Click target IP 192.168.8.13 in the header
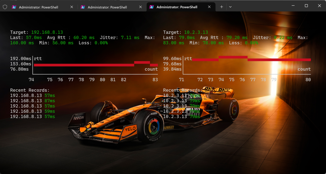This screenshot has height=174, width=326. coord(47,32)
